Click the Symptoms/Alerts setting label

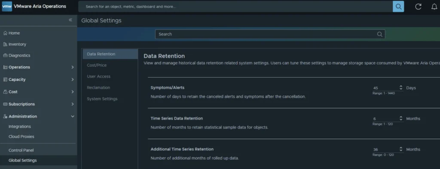[168, 88]
